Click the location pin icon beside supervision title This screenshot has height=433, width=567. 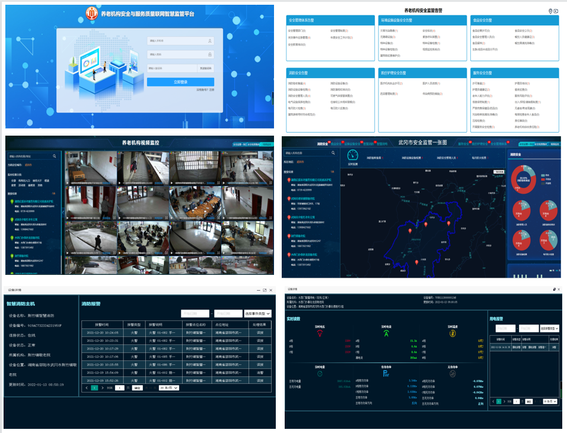click(550, 11)
